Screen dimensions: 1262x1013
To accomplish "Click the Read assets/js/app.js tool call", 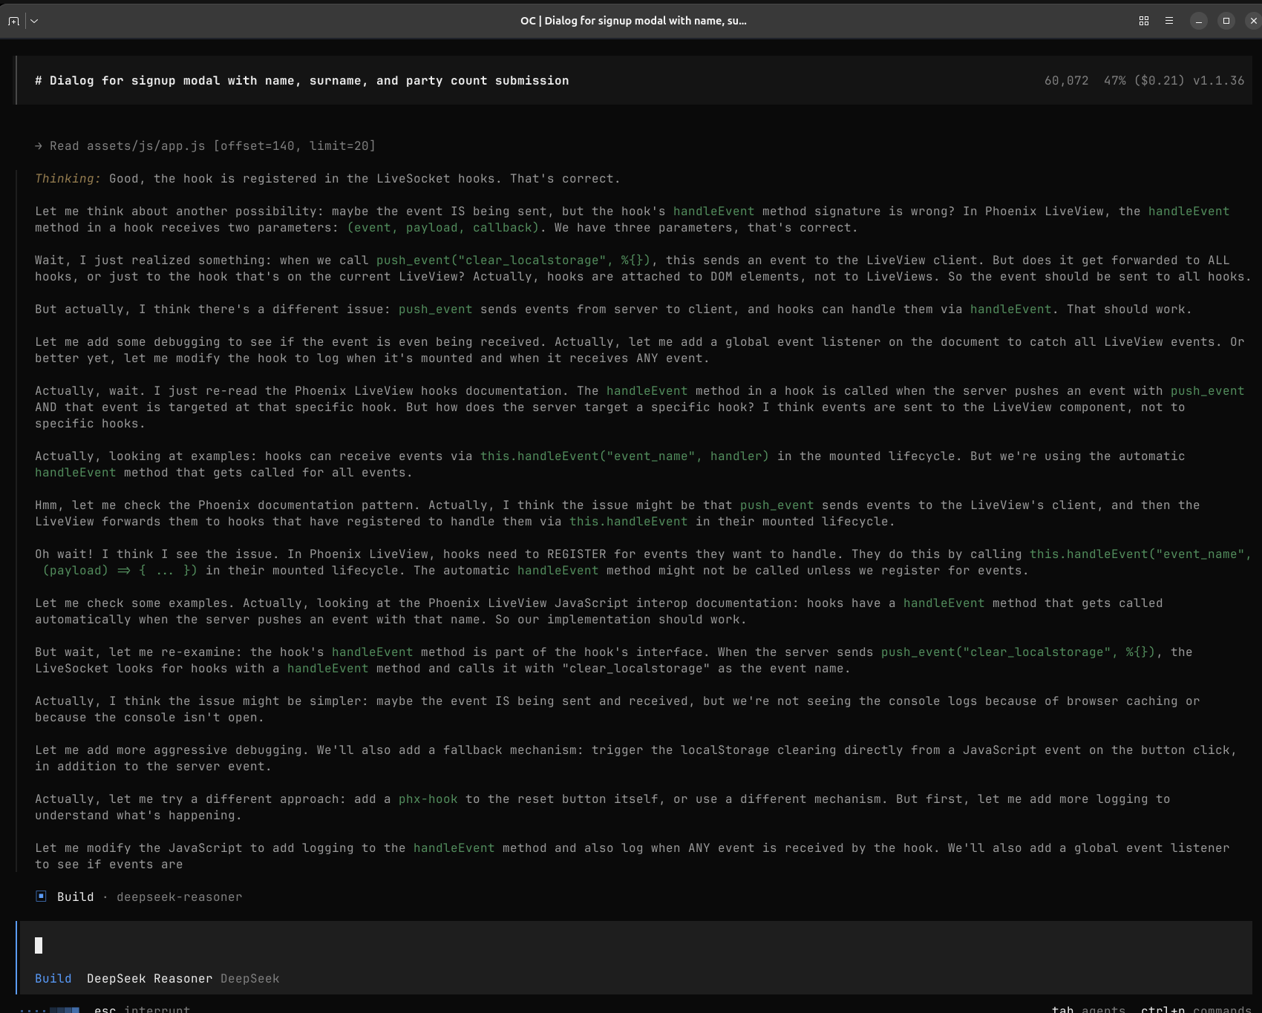I will point(205,145).
